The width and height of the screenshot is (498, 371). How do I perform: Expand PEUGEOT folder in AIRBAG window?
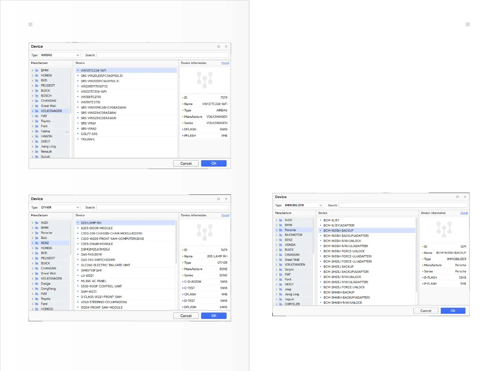pyautogui.click(x=33, y=86)
